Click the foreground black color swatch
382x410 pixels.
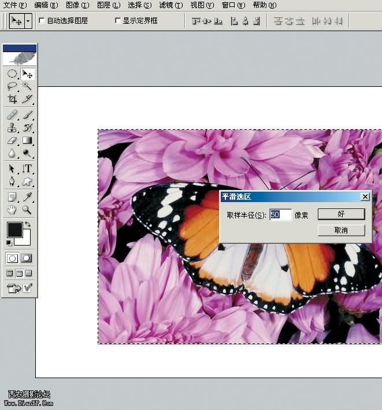[x=15, y=230]
